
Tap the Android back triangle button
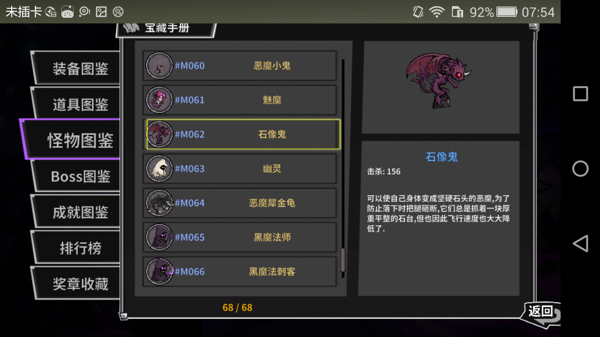(580, 243)
